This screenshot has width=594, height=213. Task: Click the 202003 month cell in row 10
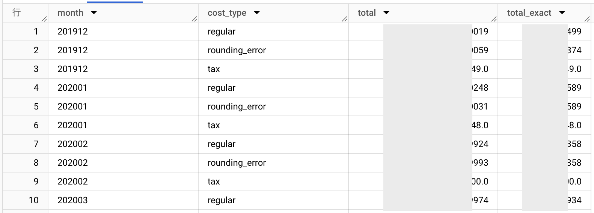[x=72, y=200]
